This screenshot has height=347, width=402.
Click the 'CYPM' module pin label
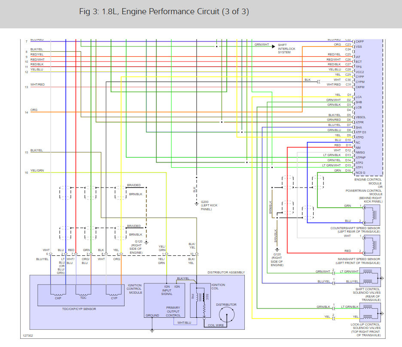pyautogui.click(x=360, y=82)
